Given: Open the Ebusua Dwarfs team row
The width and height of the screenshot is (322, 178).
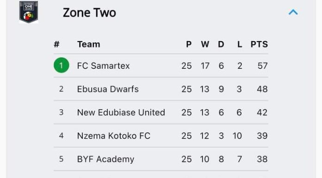Looking at the screenshot, I should (161, 89).
